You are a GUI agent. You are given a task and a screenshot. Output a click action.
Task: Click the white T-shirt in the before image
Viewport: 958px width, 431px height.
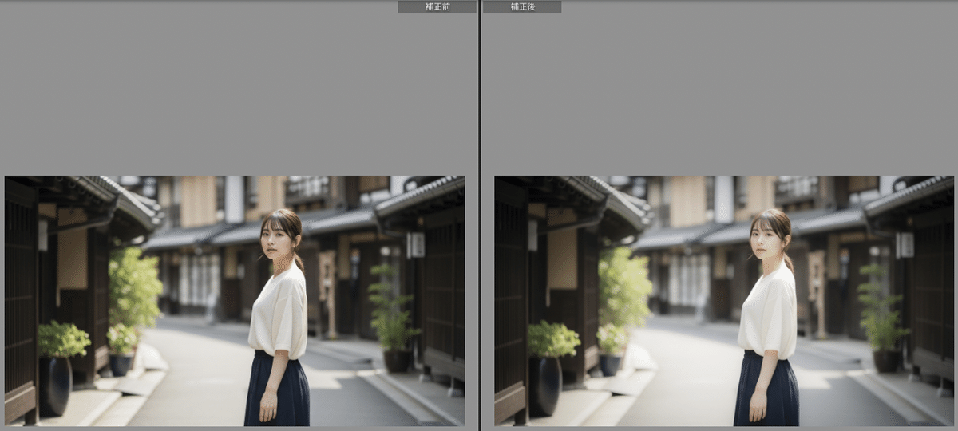[279, 311]
